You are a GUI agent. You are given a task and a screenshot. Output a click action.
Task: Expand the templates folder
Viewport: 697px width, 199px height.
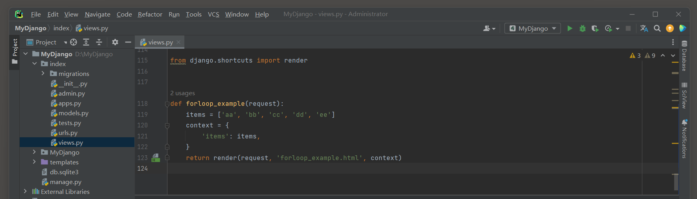pos(34,162)
